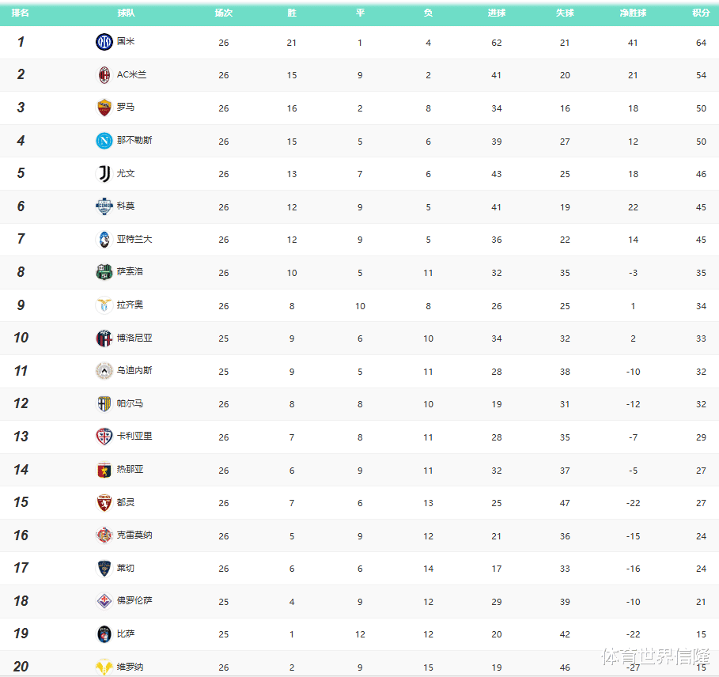The height and width of the screenshot is (677, 719).
Task: Click the Atalanta (亚特兰大) club badge
Action: click(x=104, y=239)
